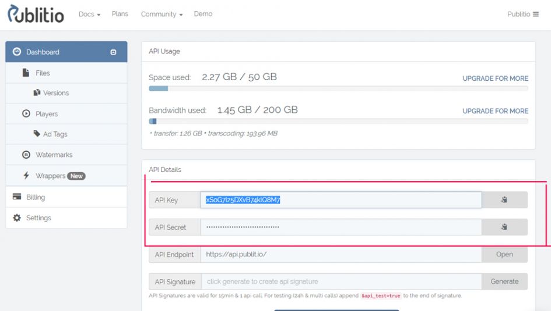Open the API Endpoint

tap(504, 254)
